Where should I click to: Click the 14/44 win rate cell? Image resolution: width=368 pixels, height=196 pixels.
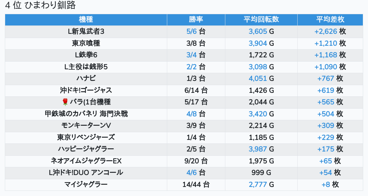196,184
